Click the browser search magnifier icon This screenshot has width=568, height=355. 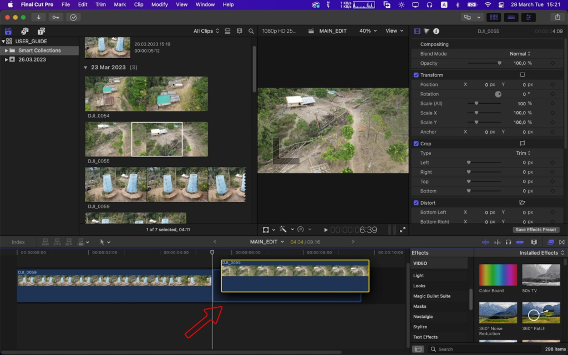(251, 31)
